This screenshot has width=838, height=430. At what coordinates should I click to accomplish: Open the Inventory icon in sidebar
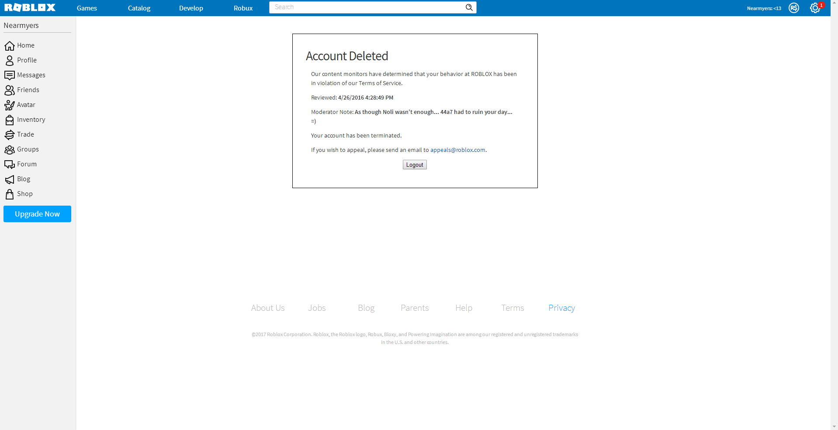pyautogui.click(x=9, y=120)
